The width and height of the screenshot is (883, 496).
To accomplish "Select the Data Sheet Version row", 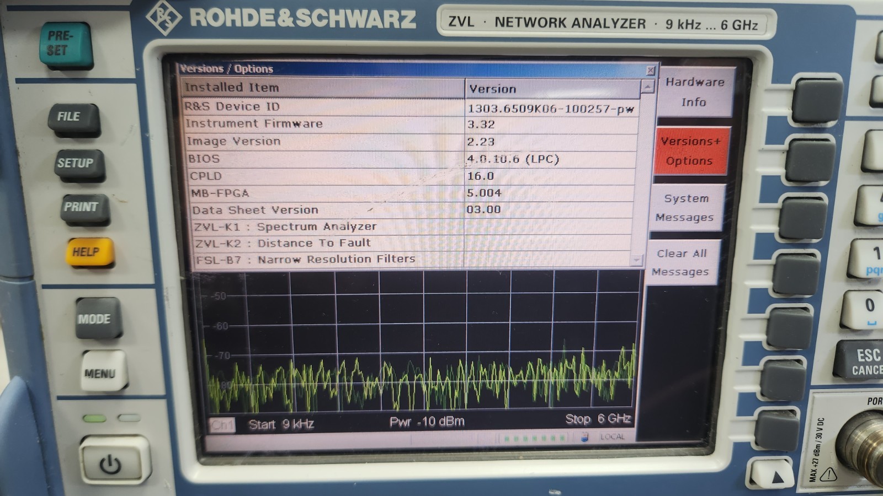I will coord(412,209).
